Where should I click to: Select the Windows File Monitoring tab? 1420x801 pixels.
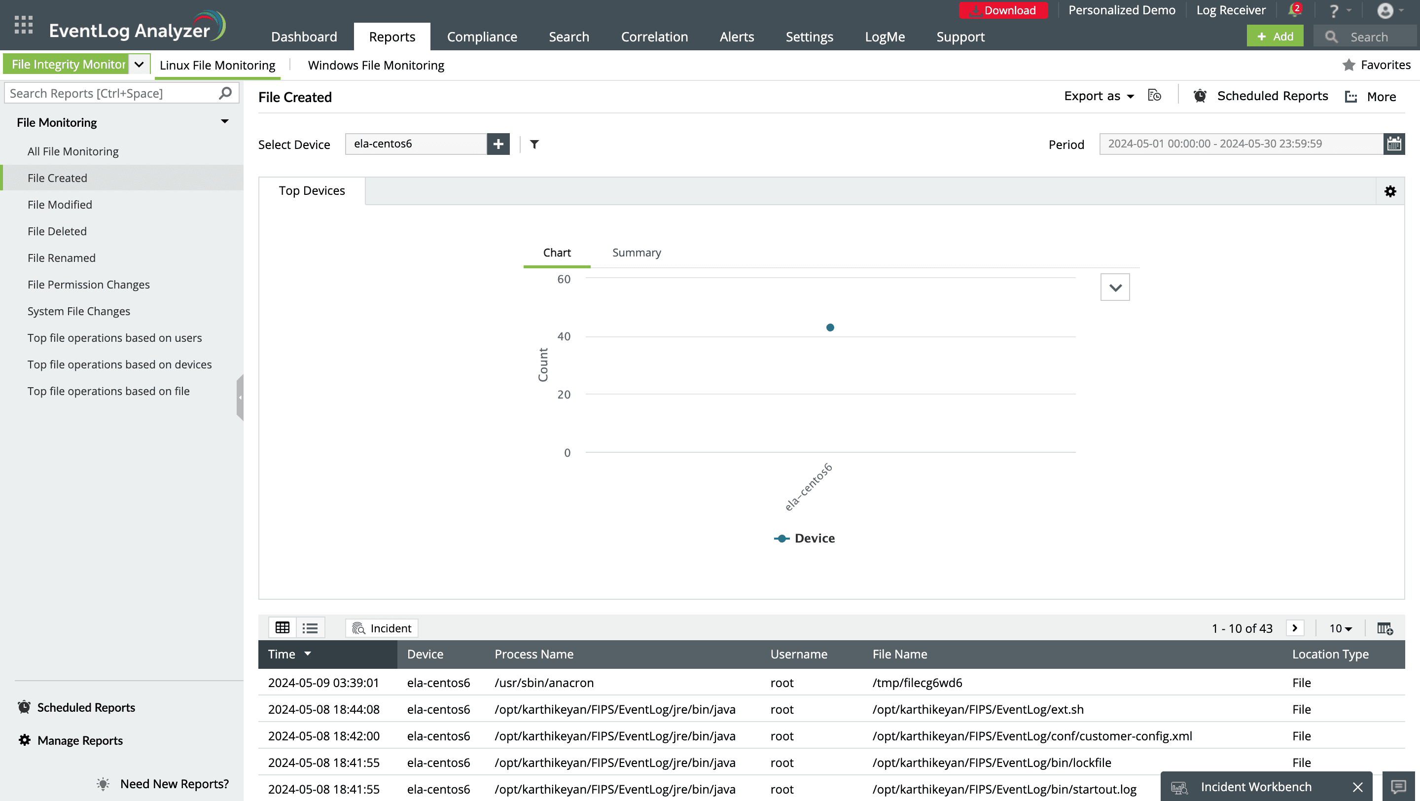click(x=376, y=65)
